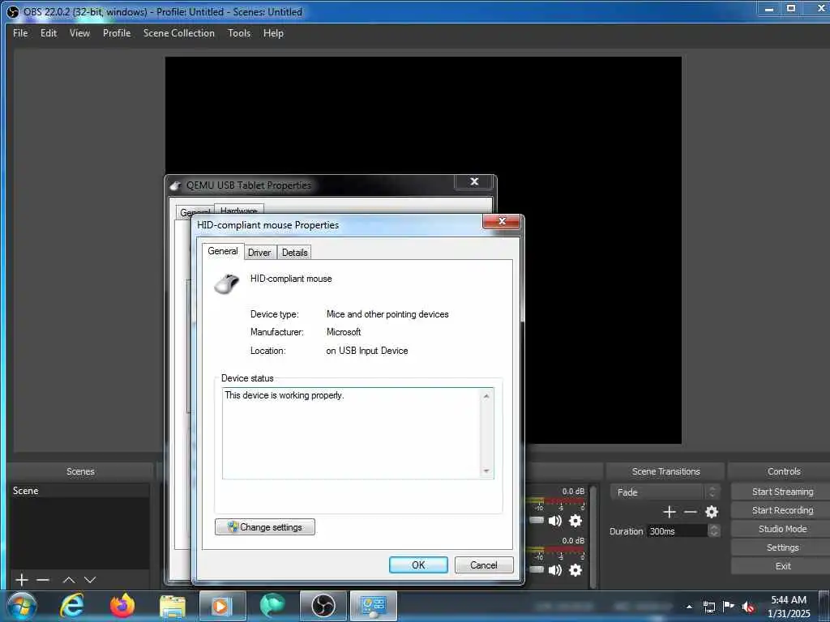The height and width of the screenshot is (622, 830).
Task: Mute the upper audio mixer speaker icon
Action: (x=554, y=521)
